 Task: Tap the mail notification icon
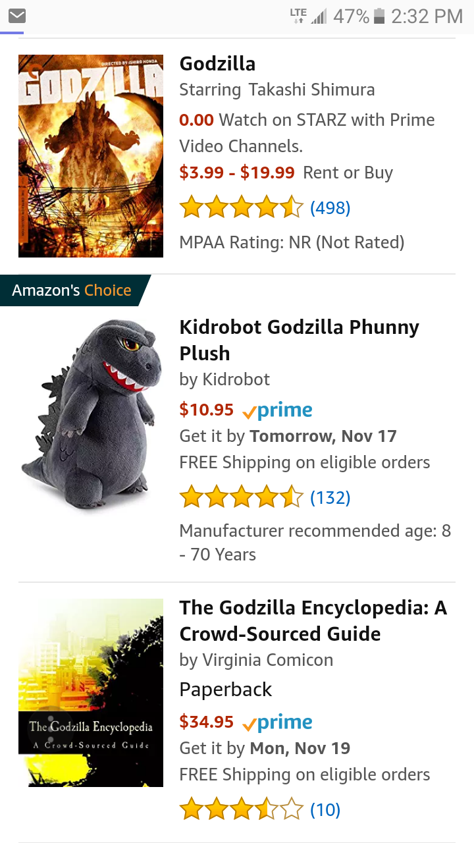(x=17, y=16)
